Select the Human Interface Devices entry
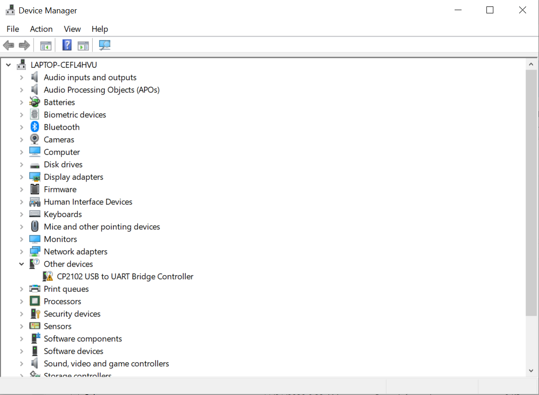Viewport: 539px width, 395px height. (x=88, y=201)
